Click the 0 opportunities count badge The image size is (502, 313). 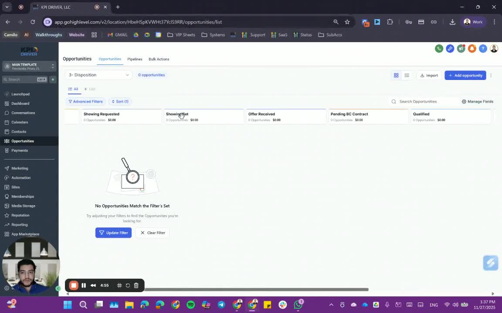pyautogui.click(x=152, y=75)
